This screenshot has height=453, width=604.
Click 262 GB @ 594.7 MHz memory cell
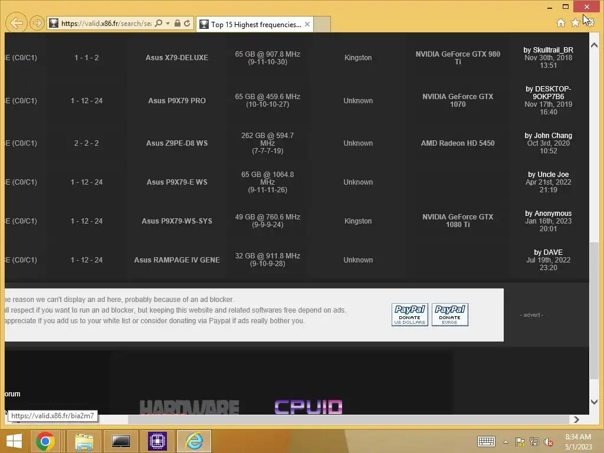click(x=267, y=143)
